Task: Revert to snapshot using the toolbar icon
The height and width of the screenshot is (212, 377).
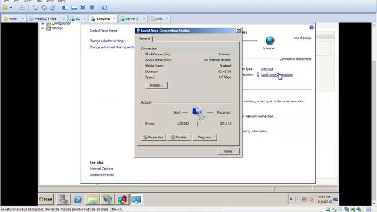Action: pyautogui.click(x=44, y=8)
